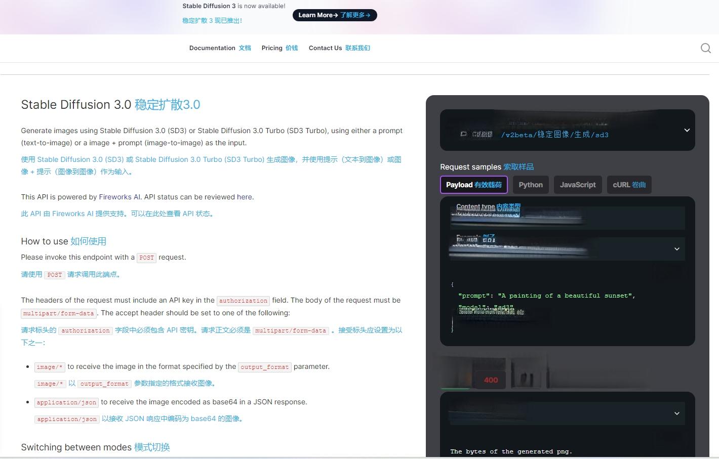The height and width of the screenshot is (459, 719).
Task: Open the search magnifier icon
Action: click(x=705, y=48)
